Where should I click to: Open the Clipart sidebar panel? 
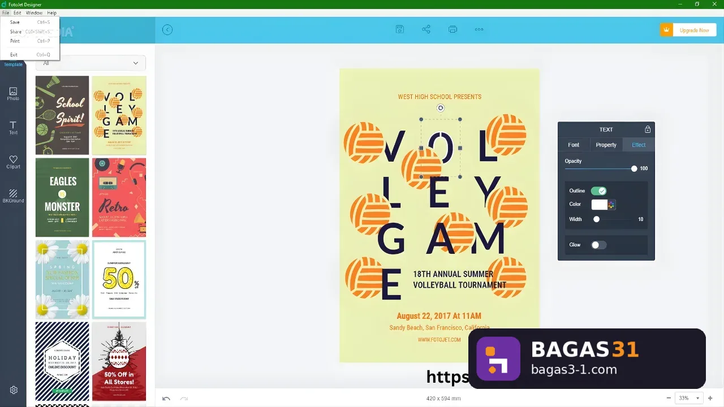coord(13,162)
